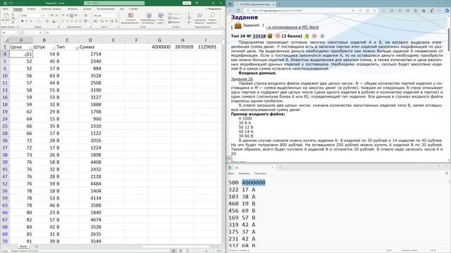The height and width of the screenshot is (253, 451).
Task: Click the Copy icon in Excel clipboard group
Action: 13,18
